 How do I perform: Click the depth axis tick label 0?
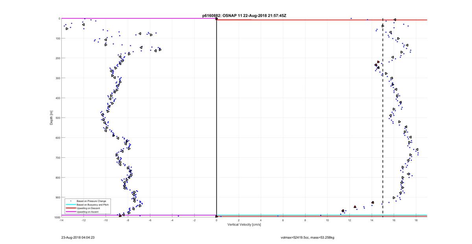(59, 18)
